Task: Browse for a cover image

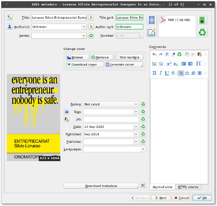Action: coord(78,57)
